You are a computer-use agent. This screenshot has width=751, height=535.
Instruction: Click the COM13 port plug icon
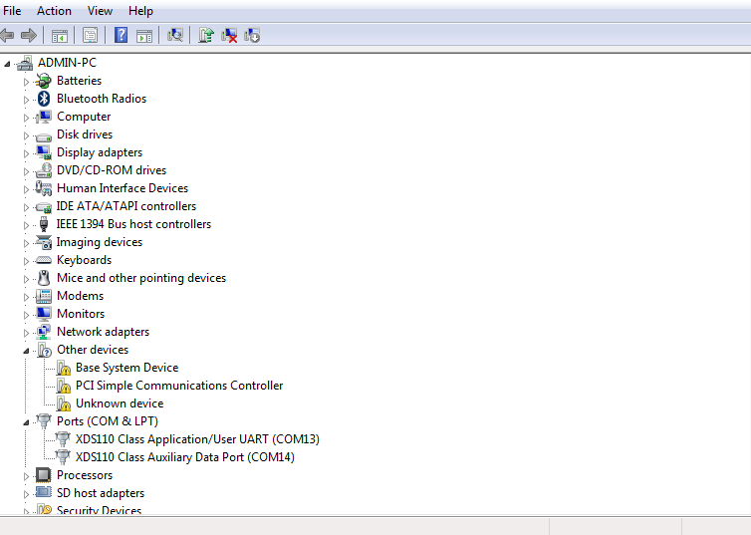coord(63,439)
